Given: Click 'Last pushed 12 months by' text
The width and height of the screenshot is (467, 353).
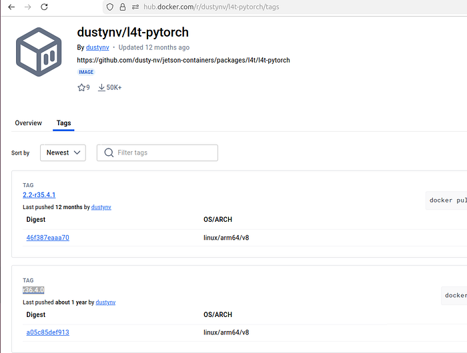Looking at the screenshot, I should pyautogui.click(x=56, y=207).
